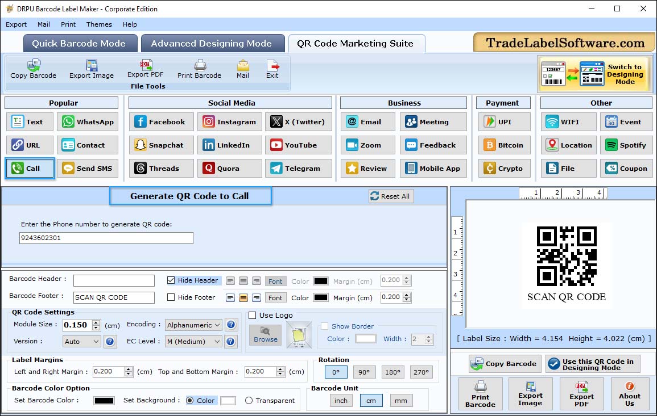
Task: Open the Encoding dropdown
Action: [x=193, y=325]
